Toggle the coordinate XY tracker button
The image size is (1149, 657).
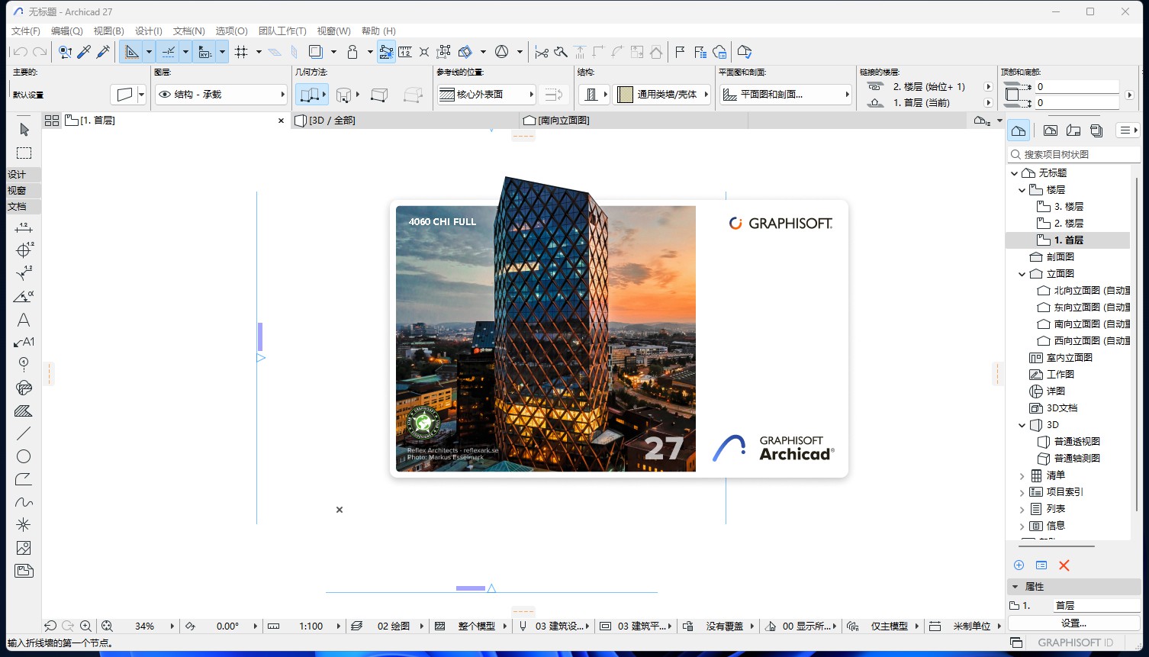[204, 52]
